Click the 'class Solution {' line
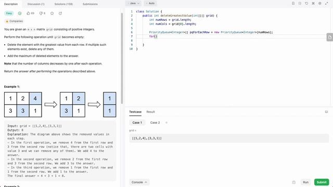Screen dimensions: 333x187 [149, 11]
